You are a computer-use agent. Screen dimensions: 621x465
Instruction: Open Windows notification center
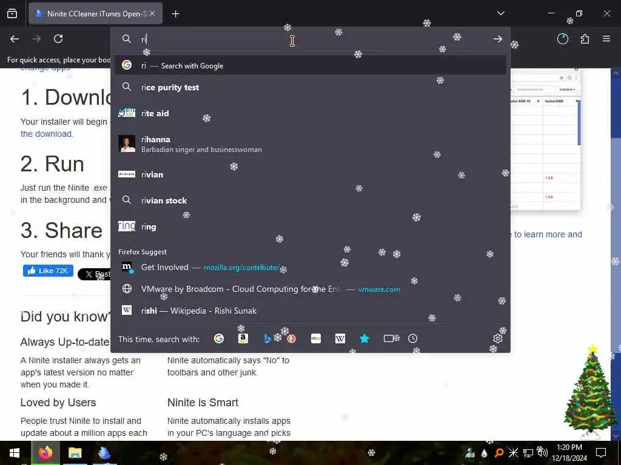coord(601,453)
